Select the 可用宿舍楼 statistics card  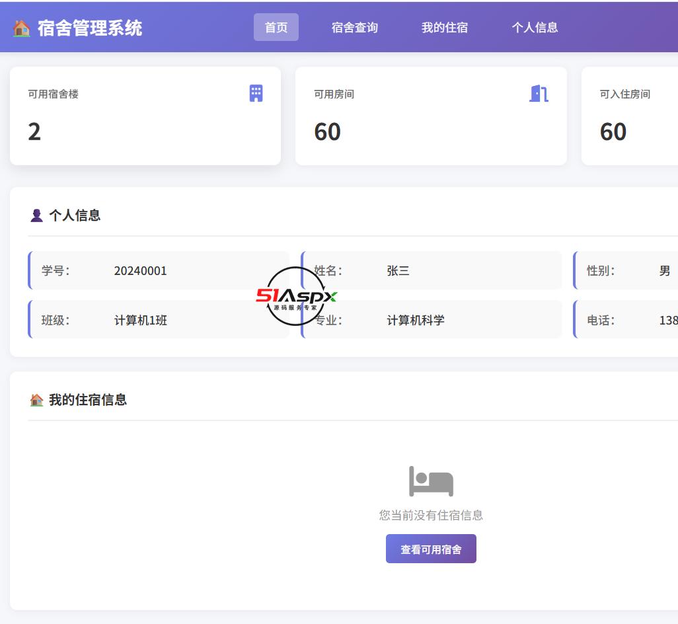coord(145,116)
